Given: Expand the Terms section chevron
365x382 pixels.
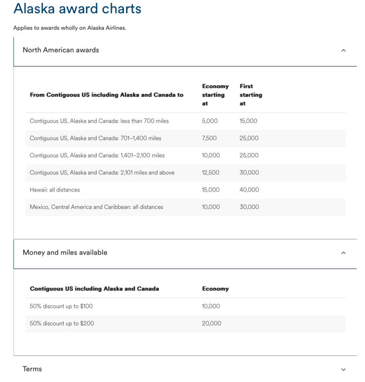Looking at the screenshot, I should point(343,369).
